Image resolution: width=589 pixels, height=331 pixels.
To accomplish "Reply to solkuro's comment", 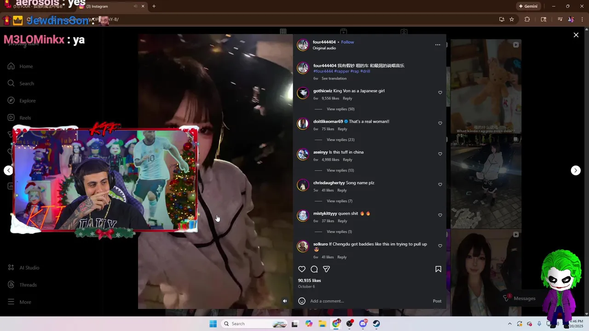I will 342,257.
